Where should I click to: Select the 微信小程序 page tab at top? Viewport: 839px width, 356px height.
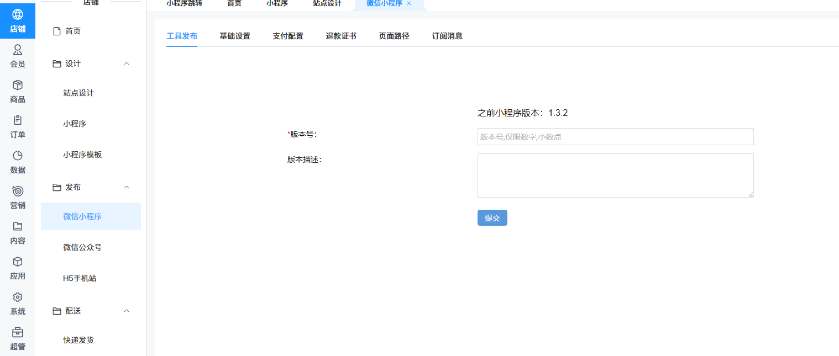385,3
